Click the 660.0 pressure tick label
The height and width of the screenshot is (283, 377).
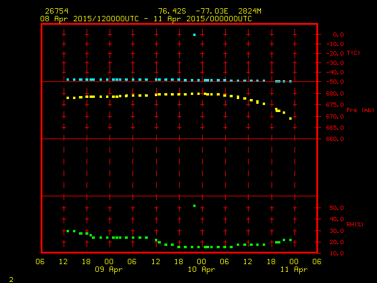tap(335, 139)
